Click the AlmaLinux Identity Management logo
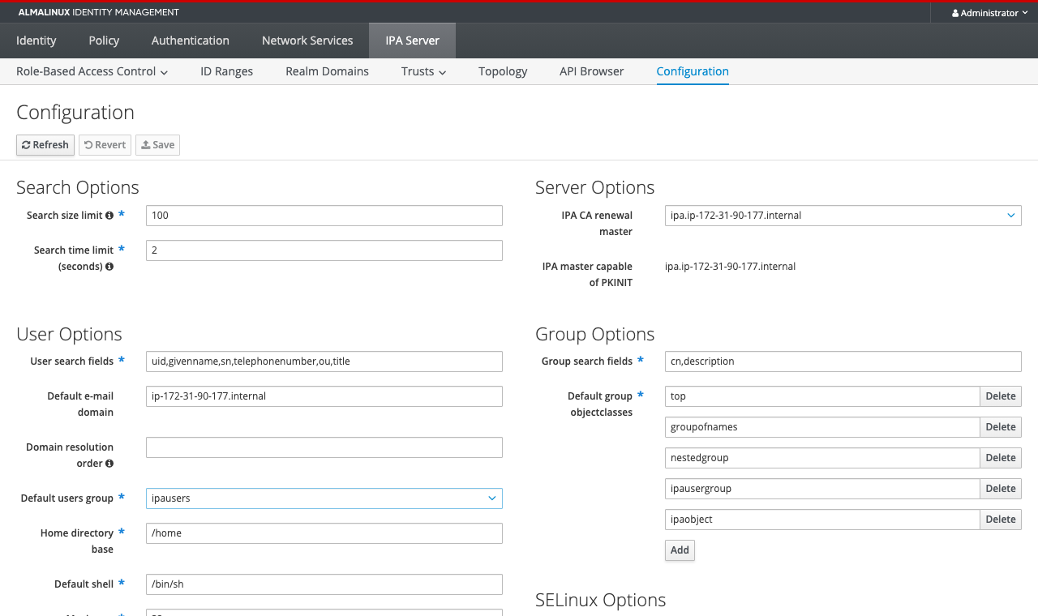Screen dimensions: 1038x616 click(99, 12)
